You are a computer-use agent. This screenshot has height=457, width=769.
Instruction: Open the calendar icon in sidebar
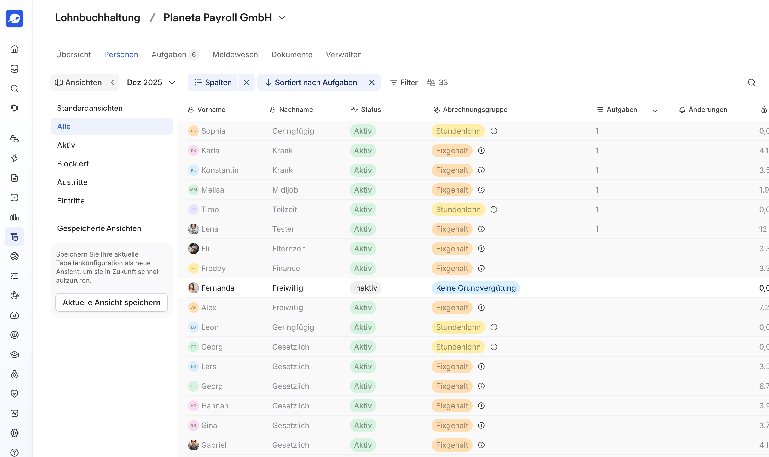point(14,197)
